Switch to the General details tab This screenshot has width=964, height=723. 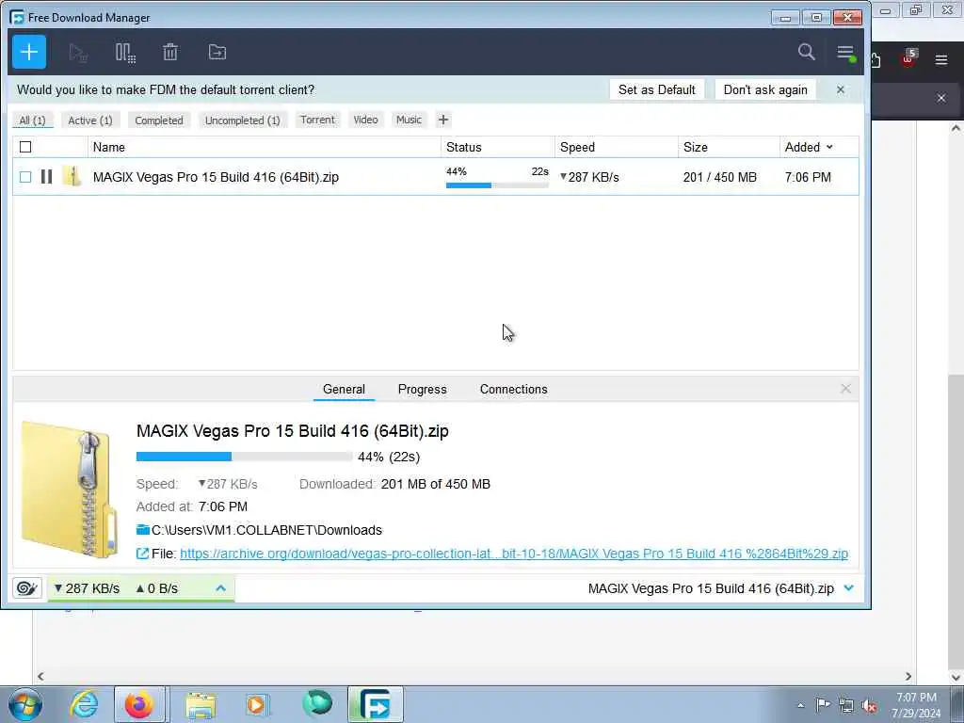(x=344, y=389)
